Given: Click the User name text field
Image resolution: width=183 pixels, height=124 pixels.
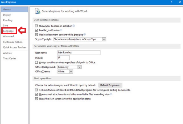Looking at the screenshot, I should [79, 53].
